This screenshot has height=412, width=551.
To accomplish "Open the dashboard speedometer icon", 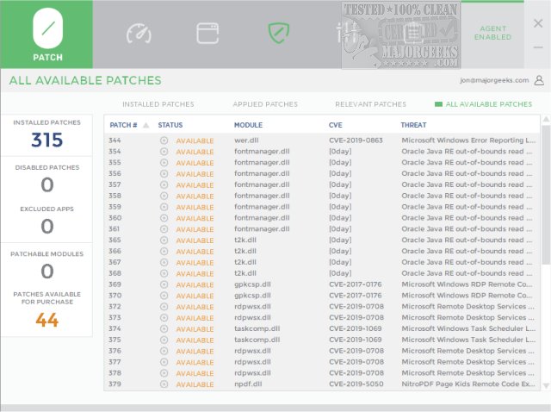I will click(139, 34).
